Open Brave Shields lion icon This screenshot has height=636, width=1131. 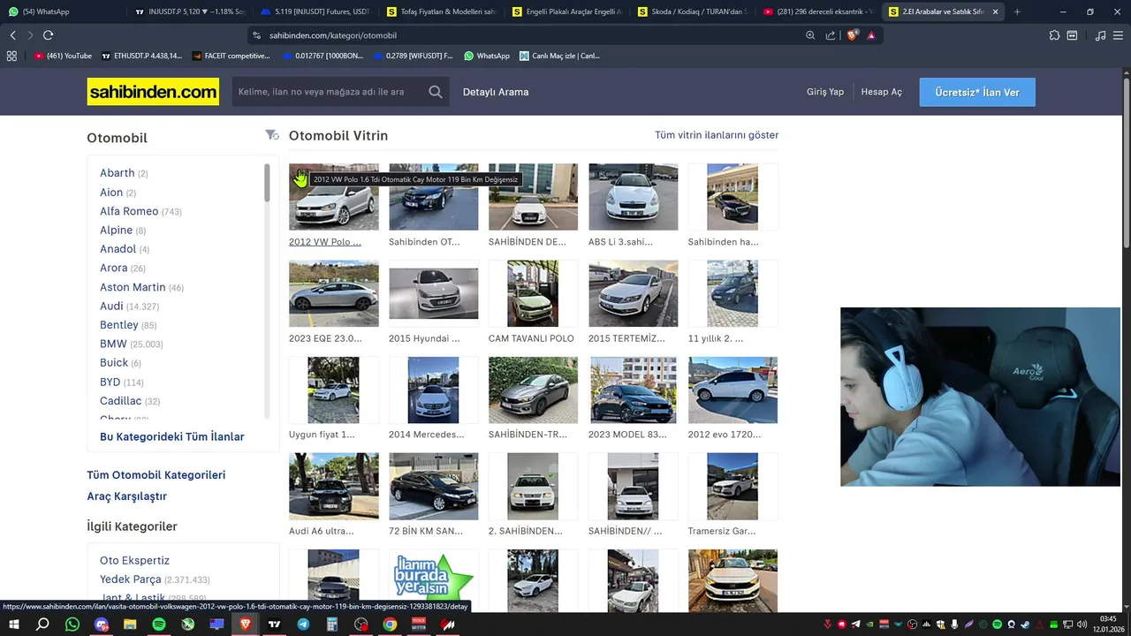click(x=852, y=35)
